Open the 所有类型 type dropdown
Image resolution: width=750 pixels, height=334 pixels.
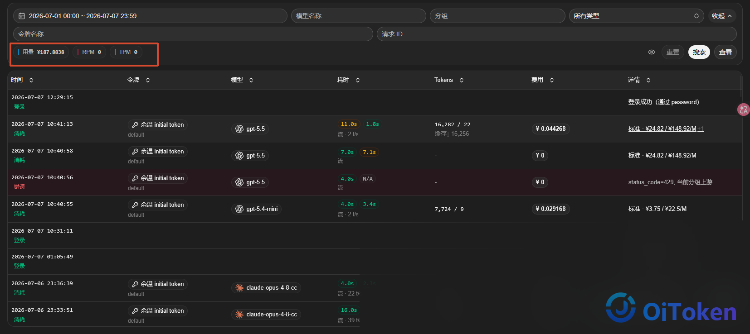pos(636,16)
